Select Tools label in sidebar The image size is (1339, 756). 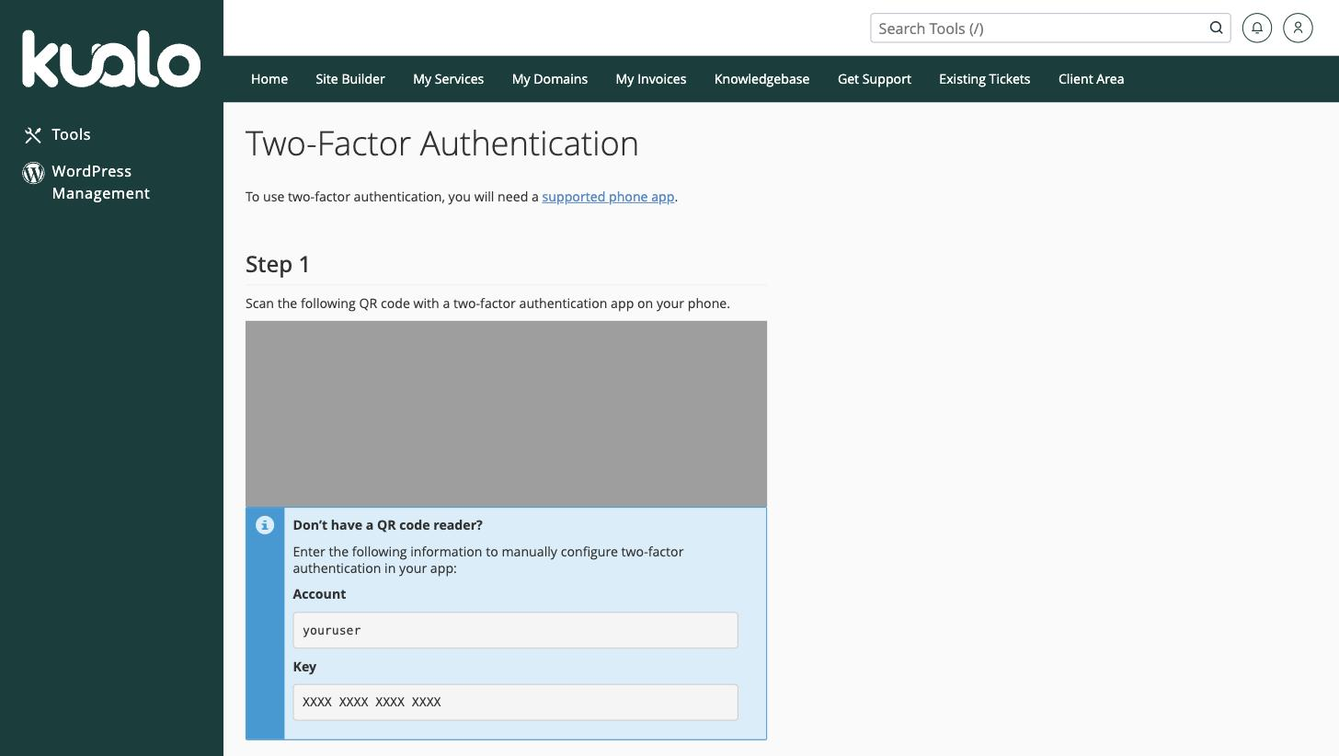pos(71,134)
